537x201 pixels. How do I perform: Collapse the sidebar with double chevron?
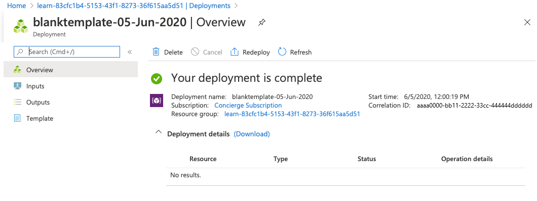(130, 52)
